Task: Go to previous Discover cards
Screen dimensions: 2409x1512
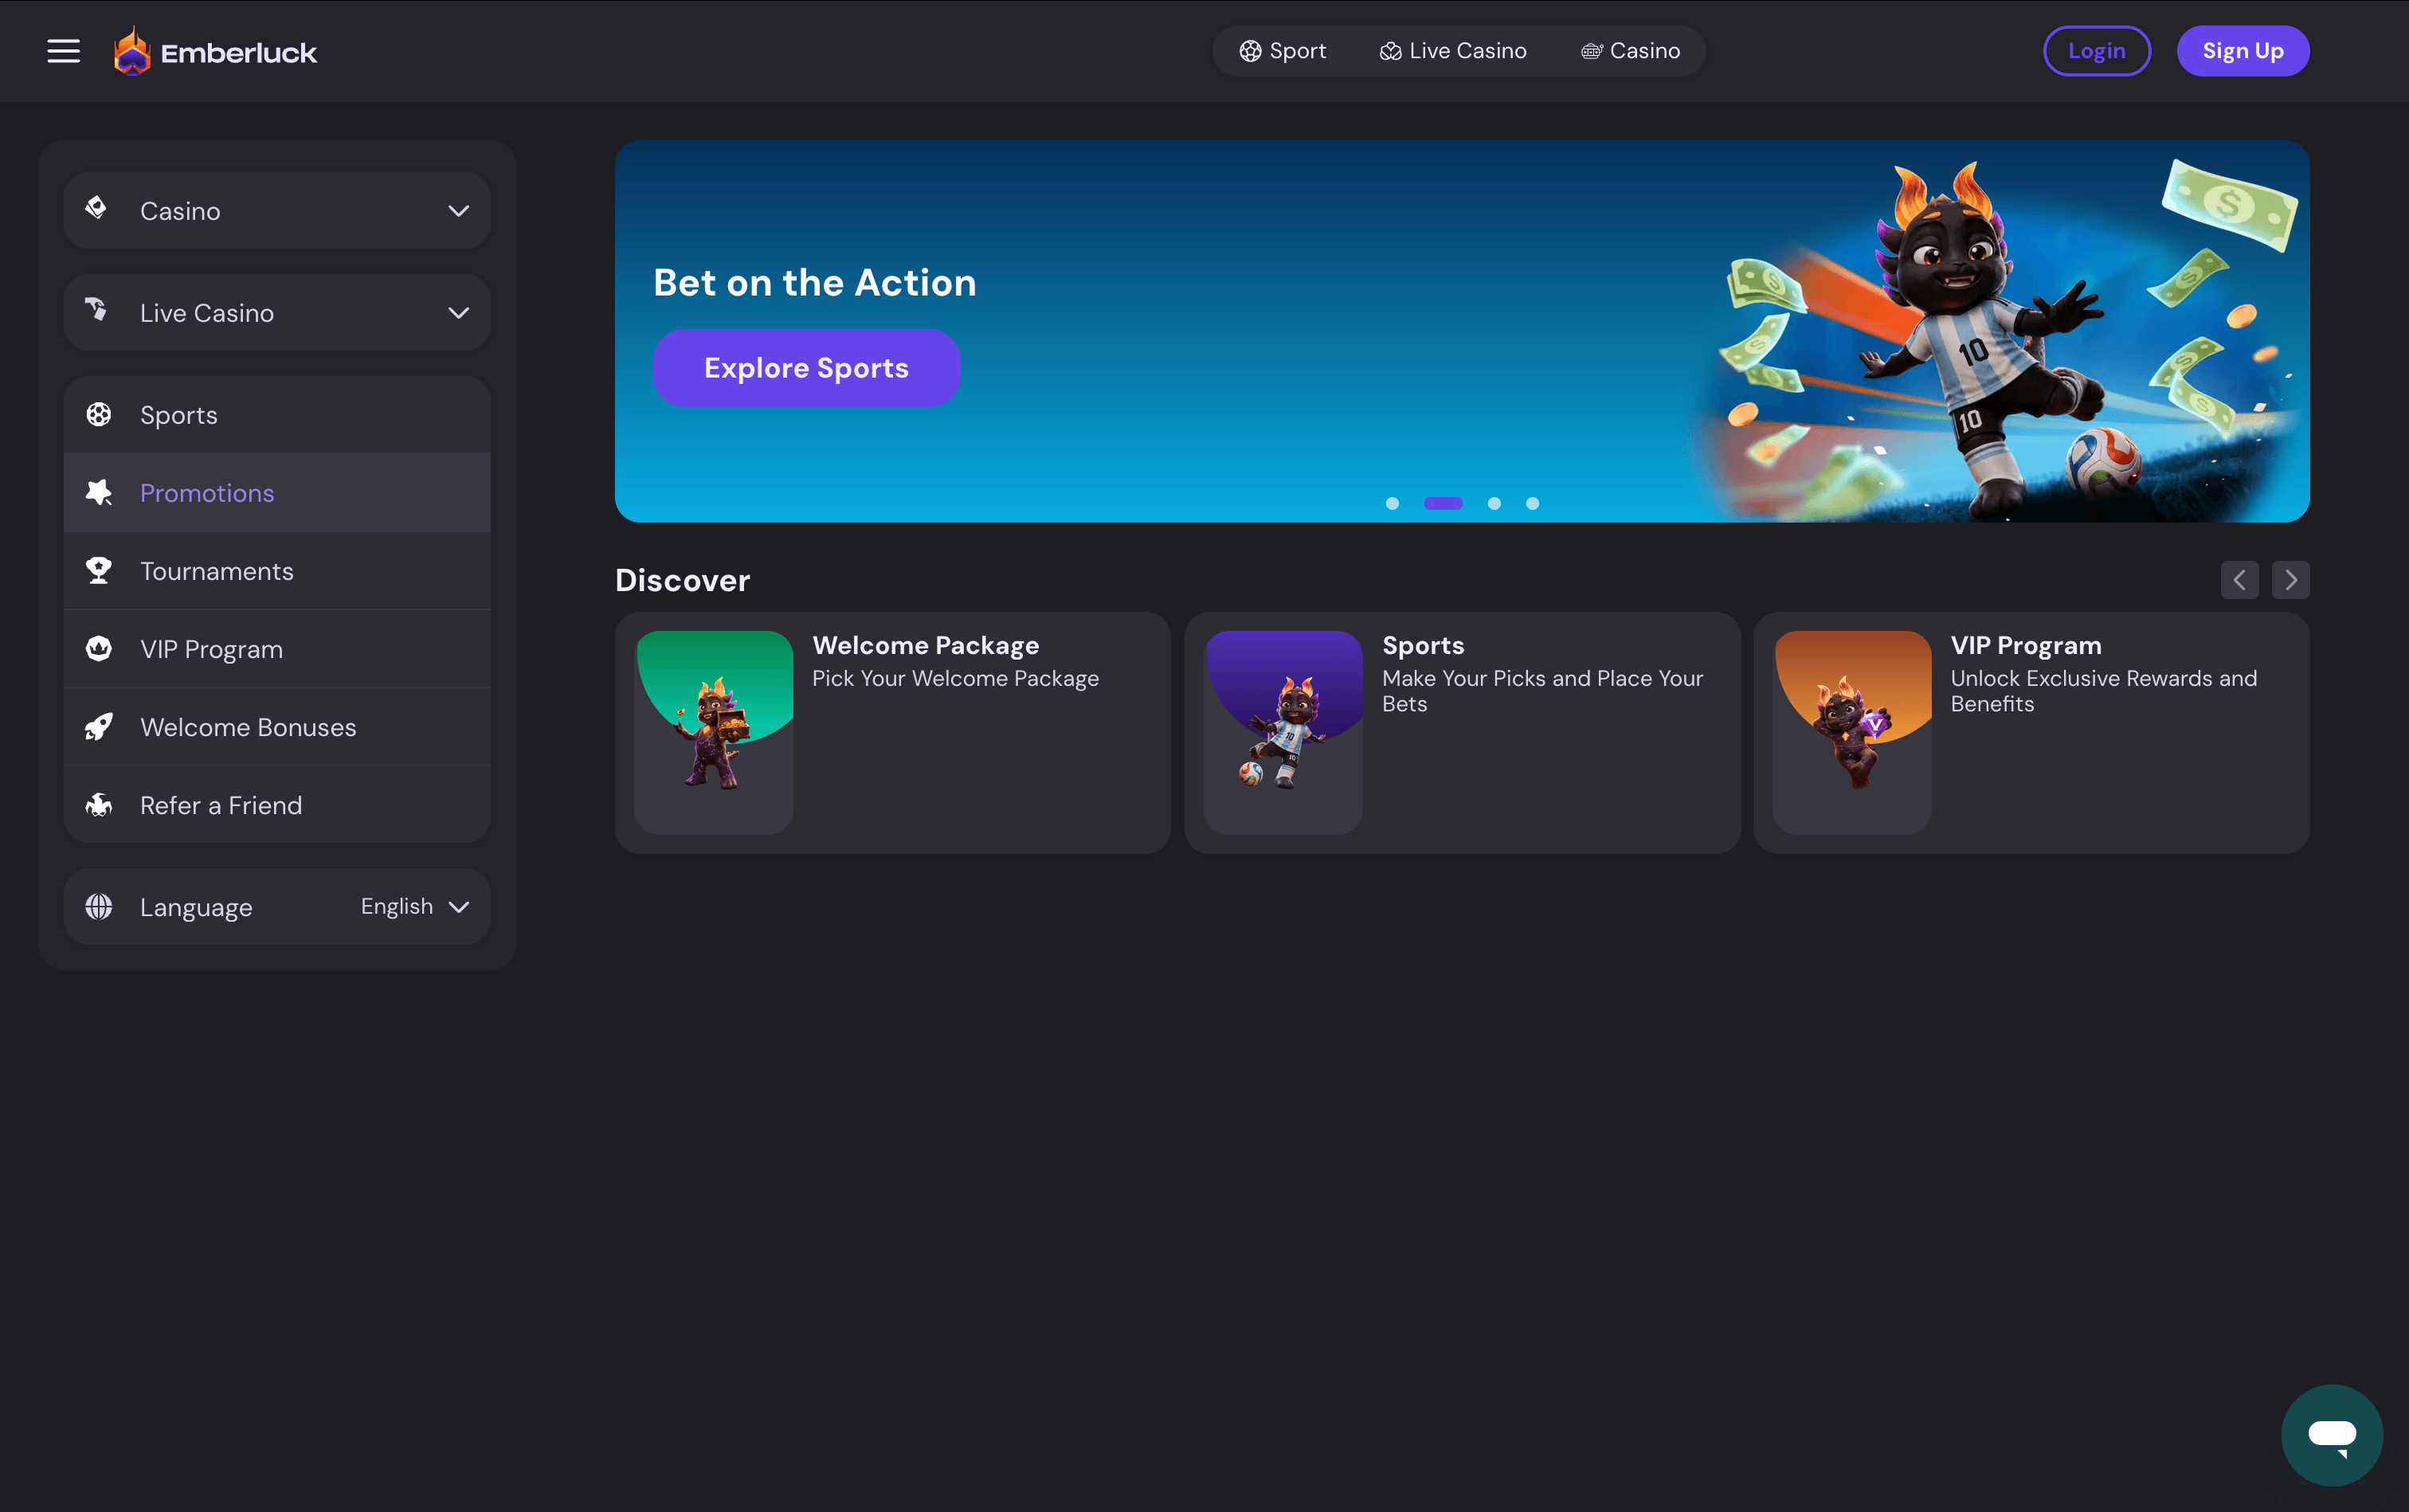Action: click(x=2239, y=580)
